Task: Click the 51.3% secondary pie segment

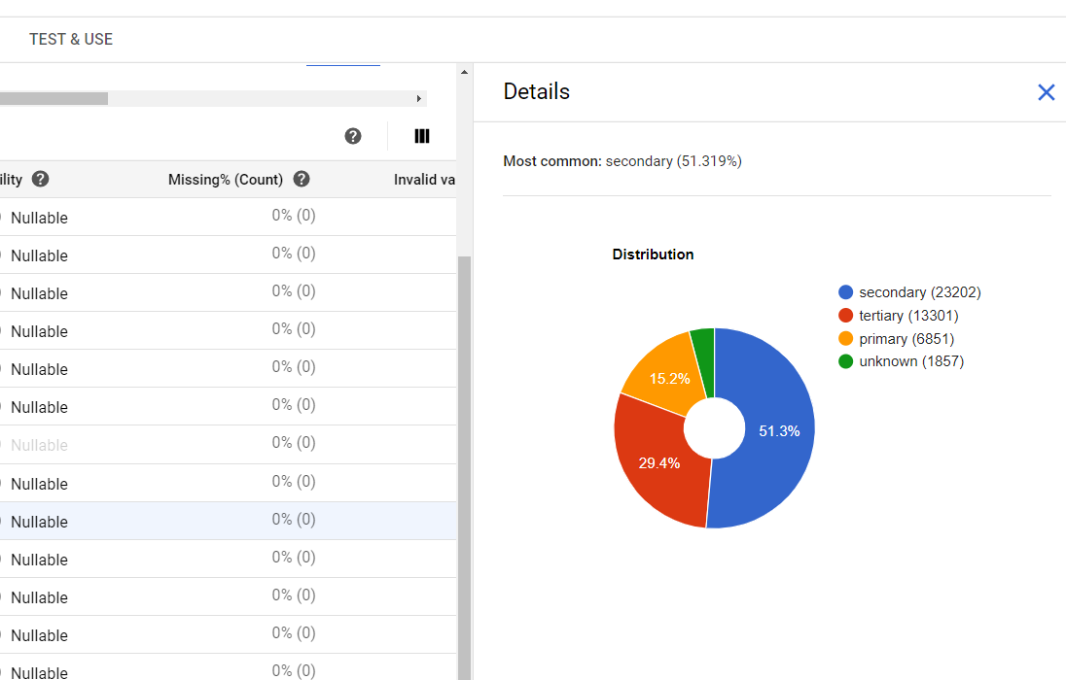Action: point(779,430)
